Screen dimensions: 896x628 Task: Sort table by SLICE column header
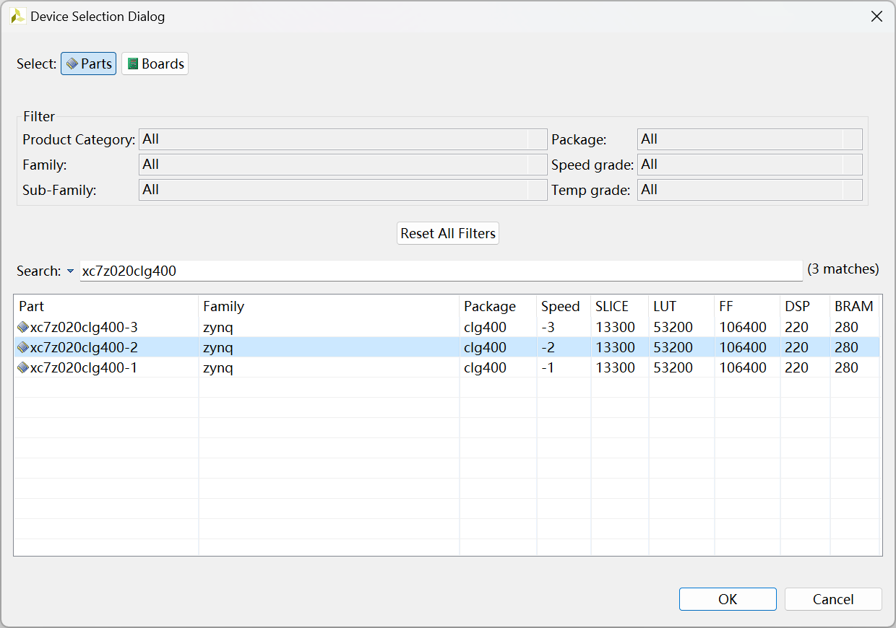tap(620, 306)
